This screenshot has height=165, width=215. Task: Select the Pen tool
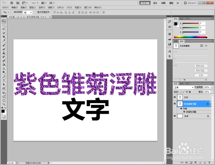[4, 77]
